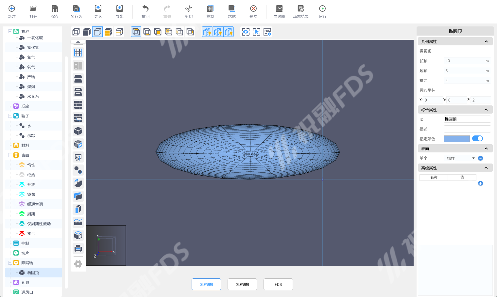Start simulation with 运行 icon

coord(322,9)
